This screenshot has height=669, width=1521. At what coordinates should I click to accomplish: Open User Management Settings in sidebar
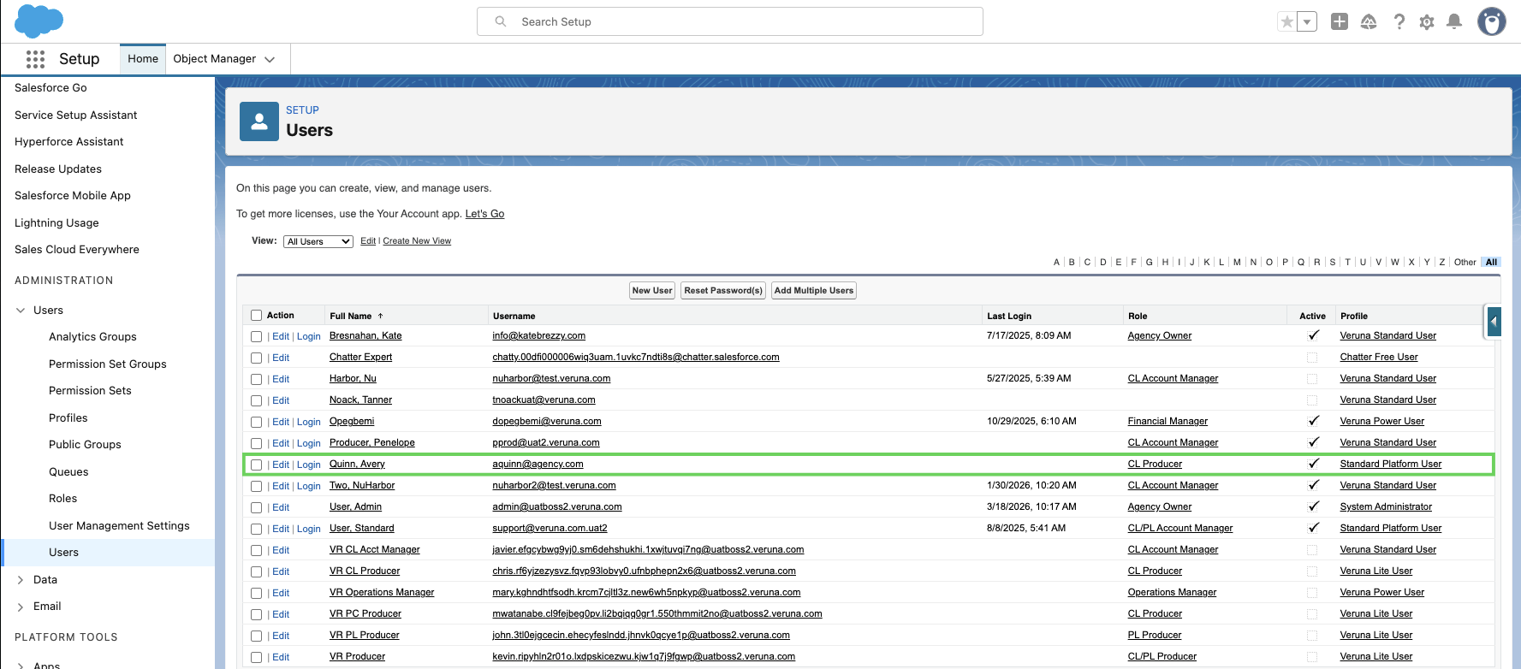[119, 526]
